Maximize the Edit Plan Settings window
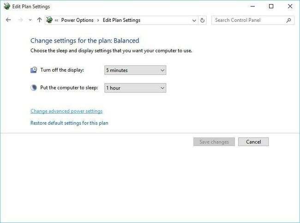This screenshot has width=300, height=223. (271, 6)
